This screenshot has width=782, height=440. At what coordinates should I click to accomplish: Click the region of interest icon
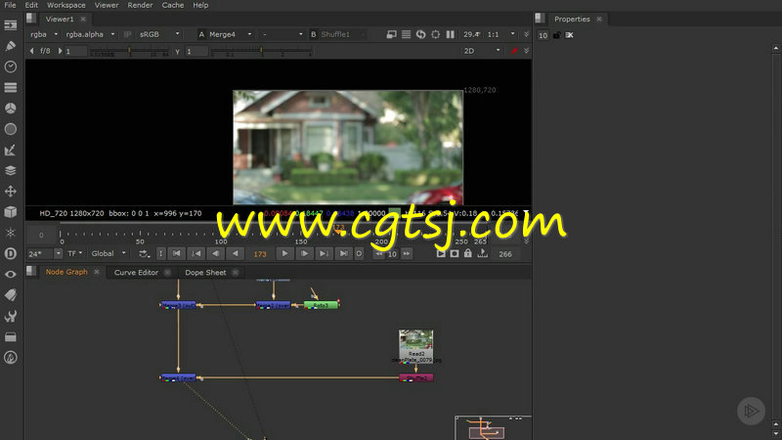click(x=435, y=34)
